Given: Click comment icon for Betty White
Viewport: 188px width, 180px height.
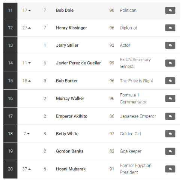Looking at the screenshot, I should pos(170,134).
